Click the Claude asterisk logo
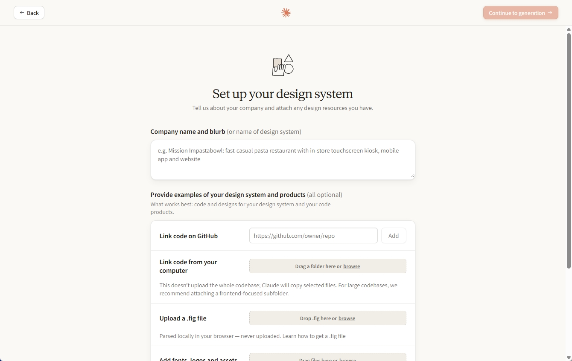The width and height of the screenshot is (572, 361). pyautogui.click(x=286, y=12)
